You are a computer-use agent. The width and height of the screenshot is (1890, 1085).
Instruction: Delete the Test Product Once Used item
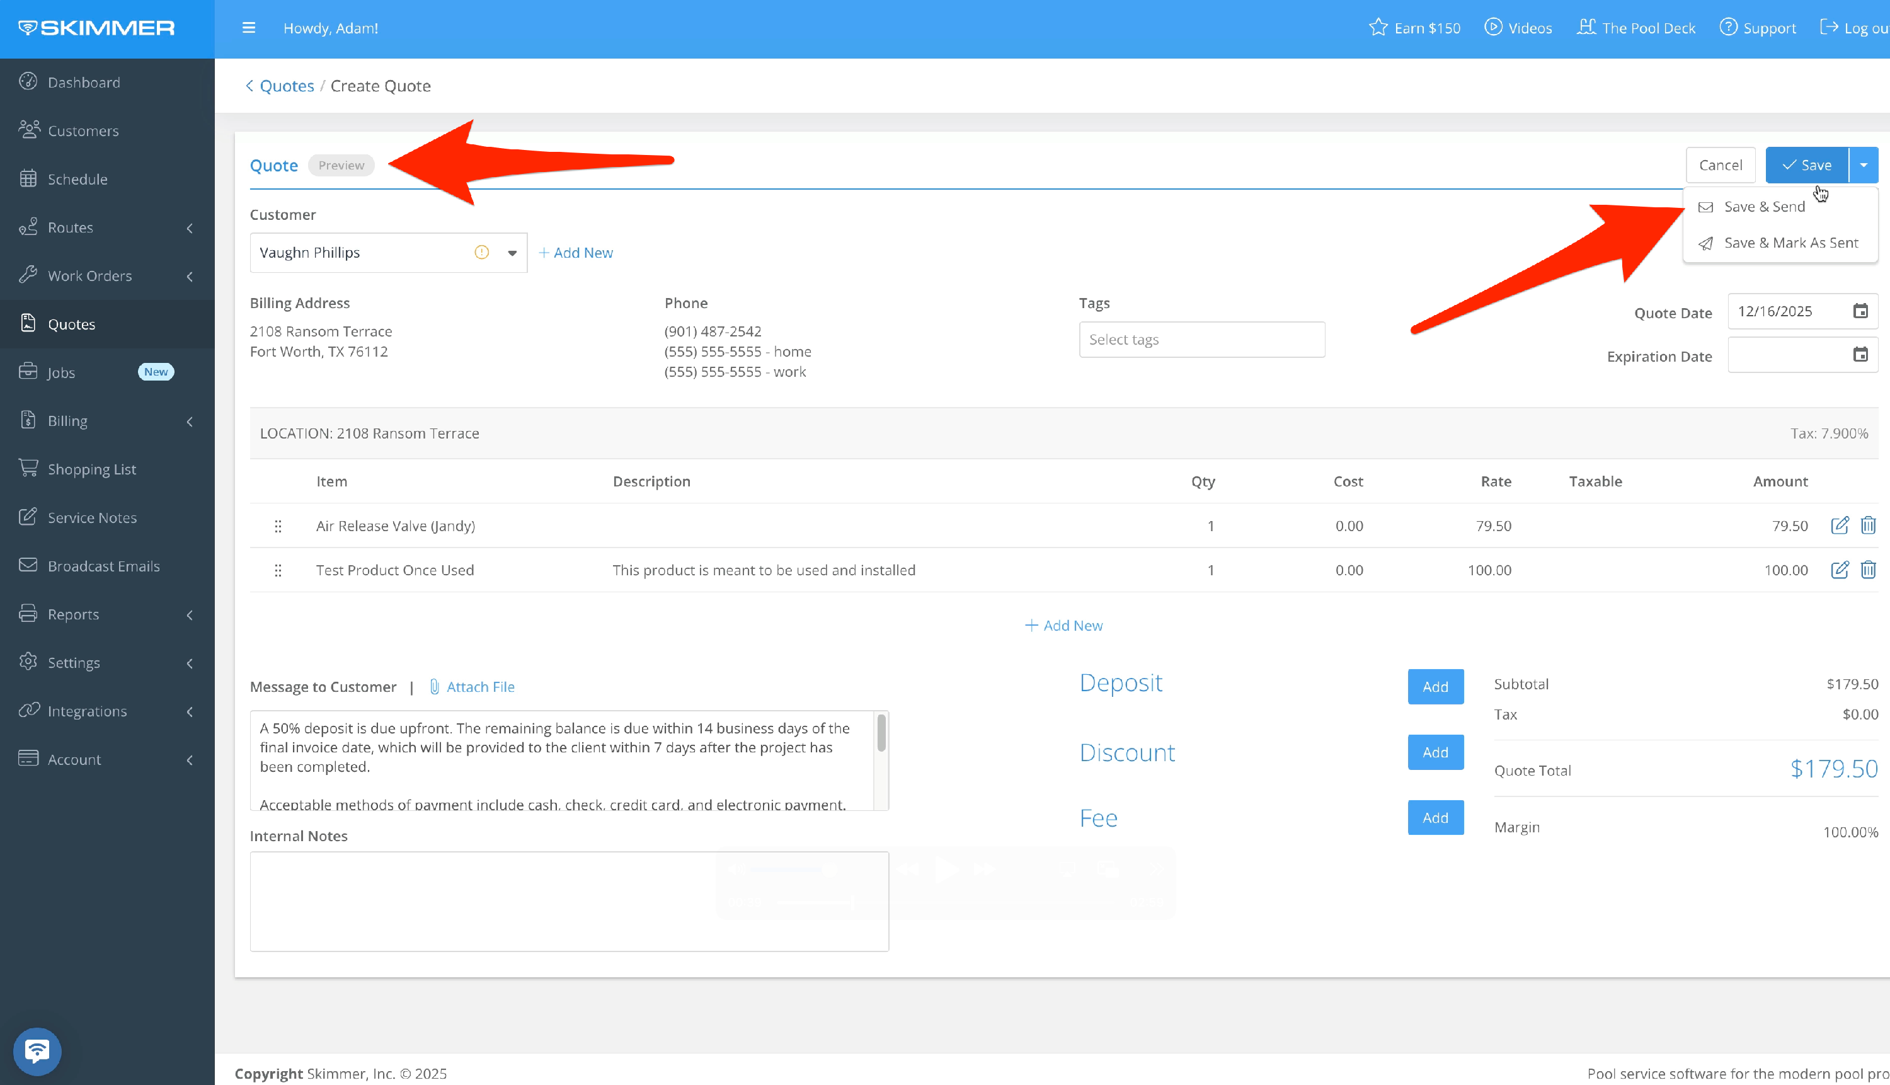click(x=1868, y=570)
